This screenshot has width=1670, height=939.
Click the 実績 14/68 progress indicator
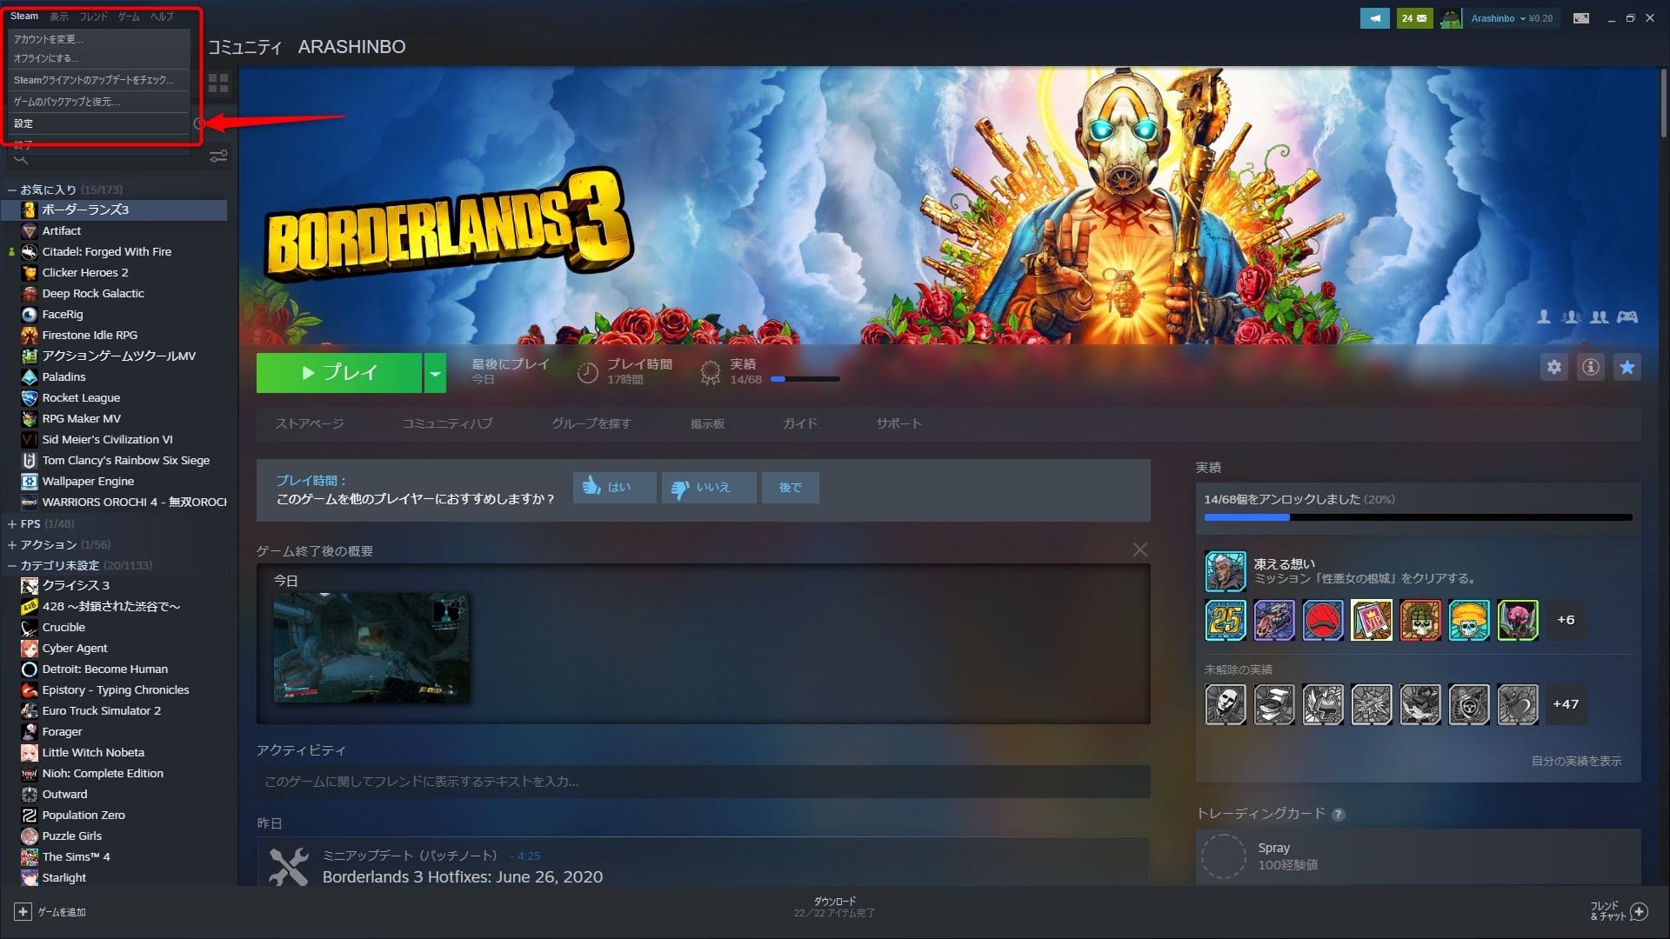click(x=769, y=372)
